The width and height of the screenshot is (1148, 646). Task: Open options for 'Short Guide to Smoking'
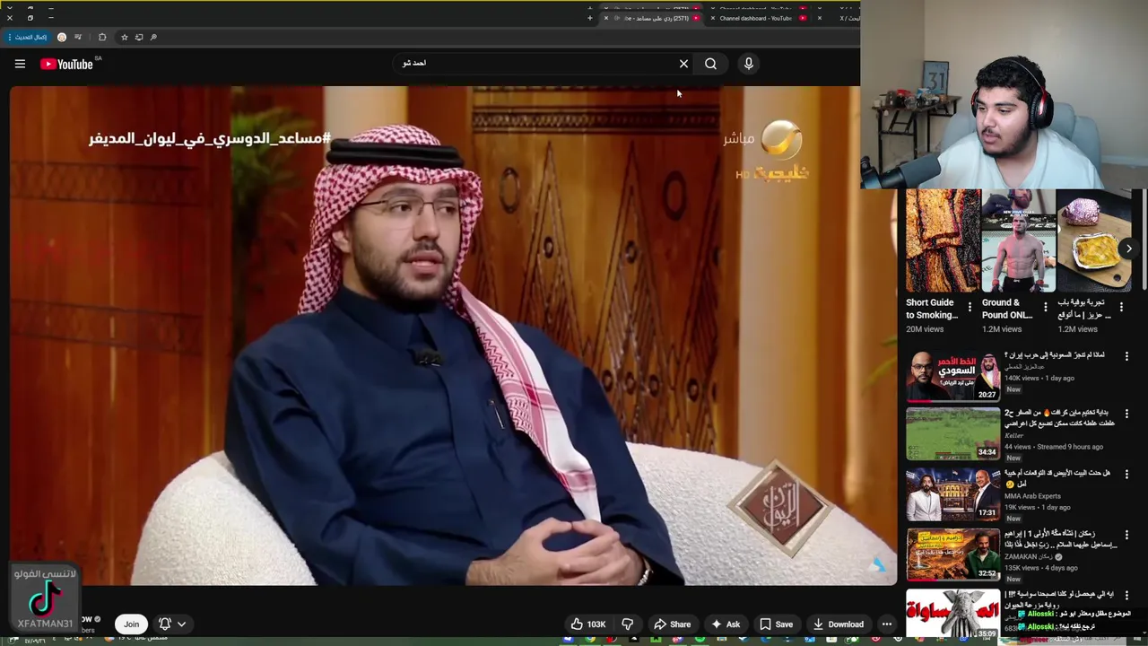[970, 307]
